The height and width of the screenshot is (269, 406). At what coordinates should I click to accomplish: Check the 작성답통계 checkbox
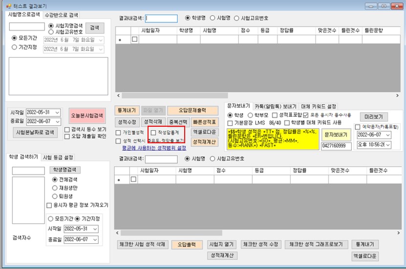click(x=153, y=133)
